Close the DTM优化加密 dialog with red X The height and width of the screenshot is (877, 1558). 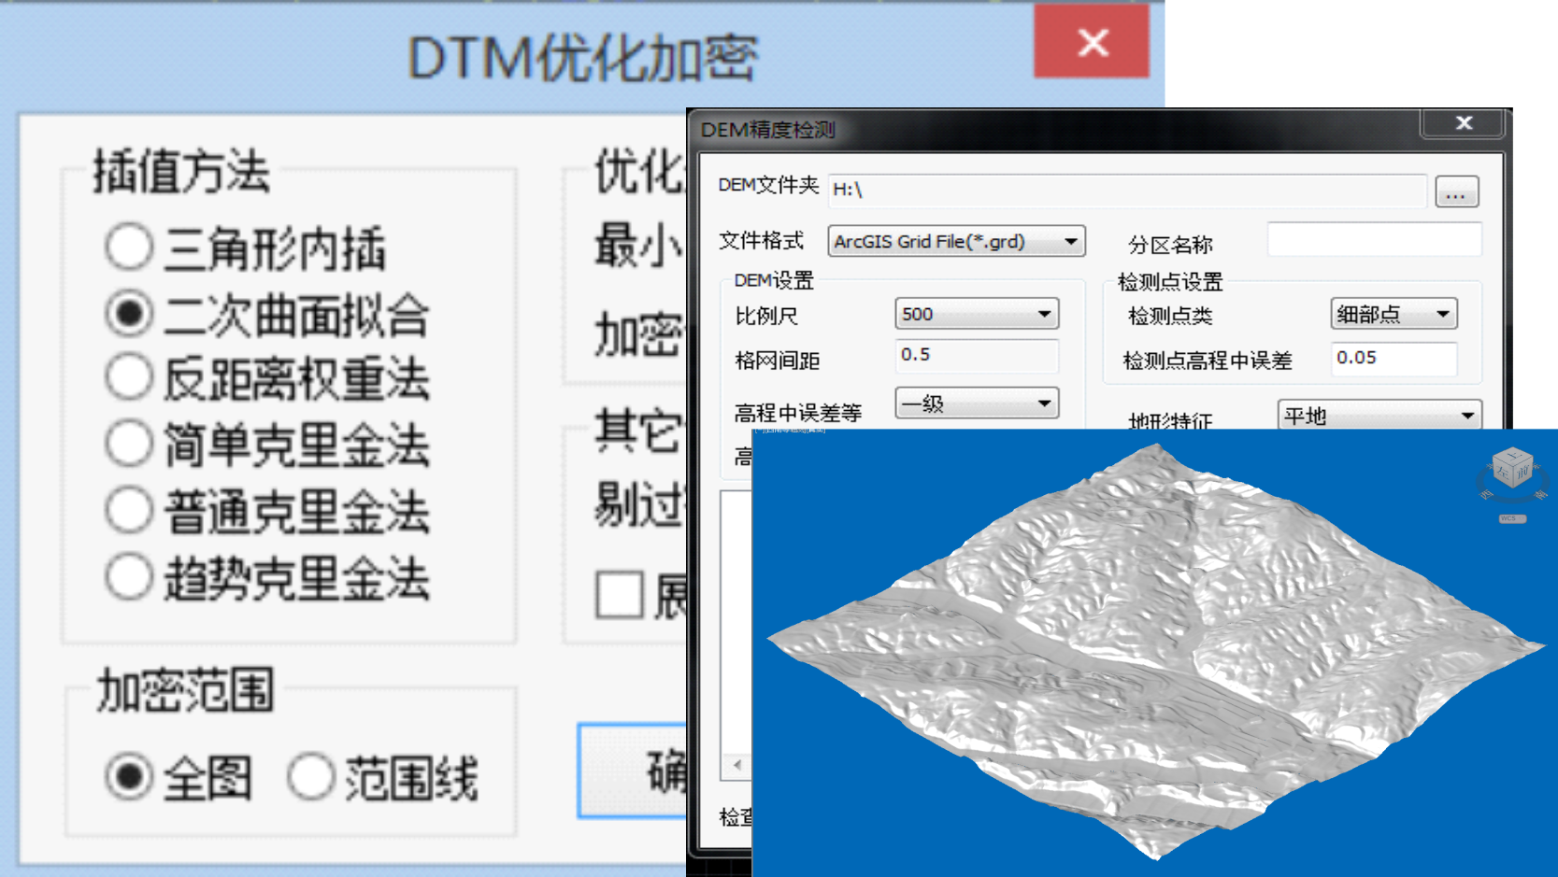tap(1092, 42)
